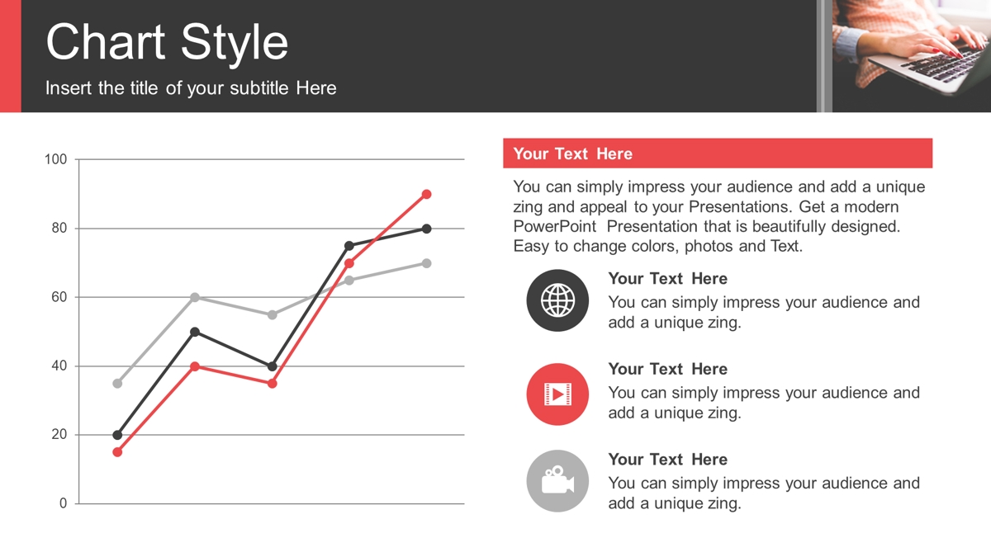Screen dimensions: 991x557
Task: Select the black line's end point at 80
Action: pos(426,229)
